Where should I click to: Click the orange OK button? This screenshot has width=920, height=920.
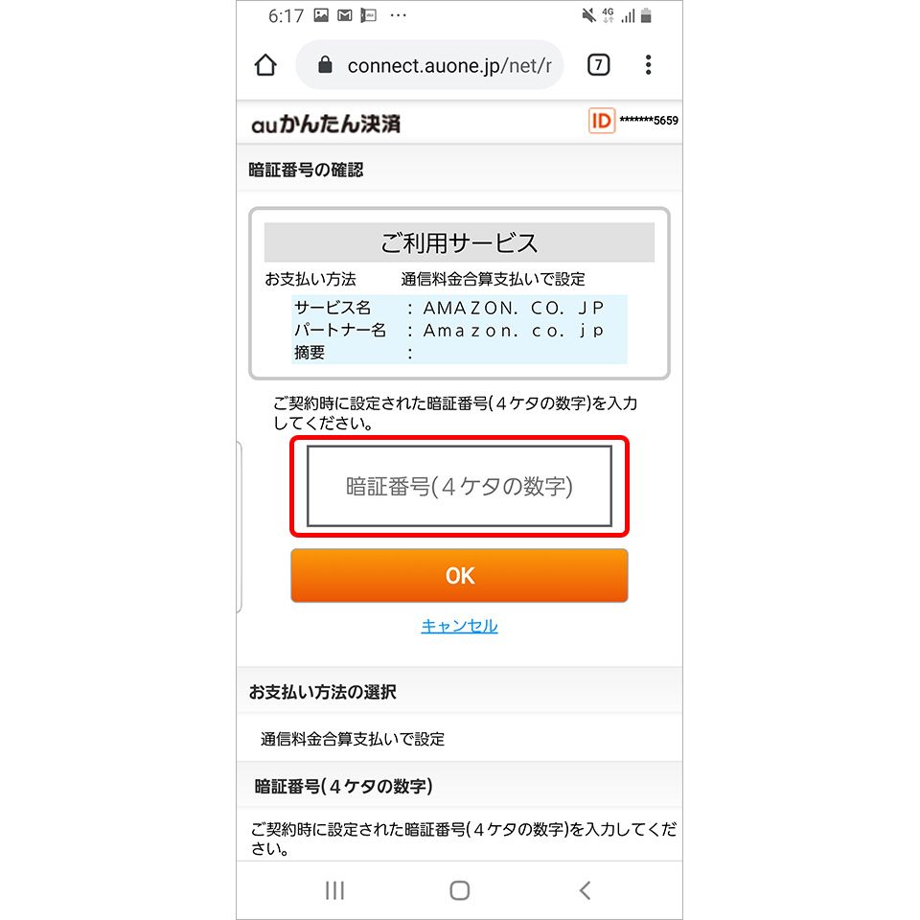459,576
